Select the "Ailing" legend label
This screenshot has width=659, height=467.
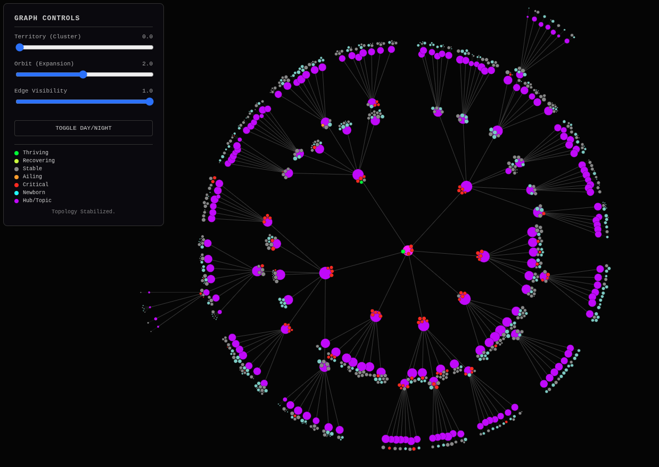[32, 177]
